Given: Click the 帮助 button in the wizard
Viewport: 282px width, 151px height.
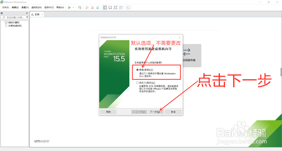Looking at the screenshot, I should click(x=109, y=112).
